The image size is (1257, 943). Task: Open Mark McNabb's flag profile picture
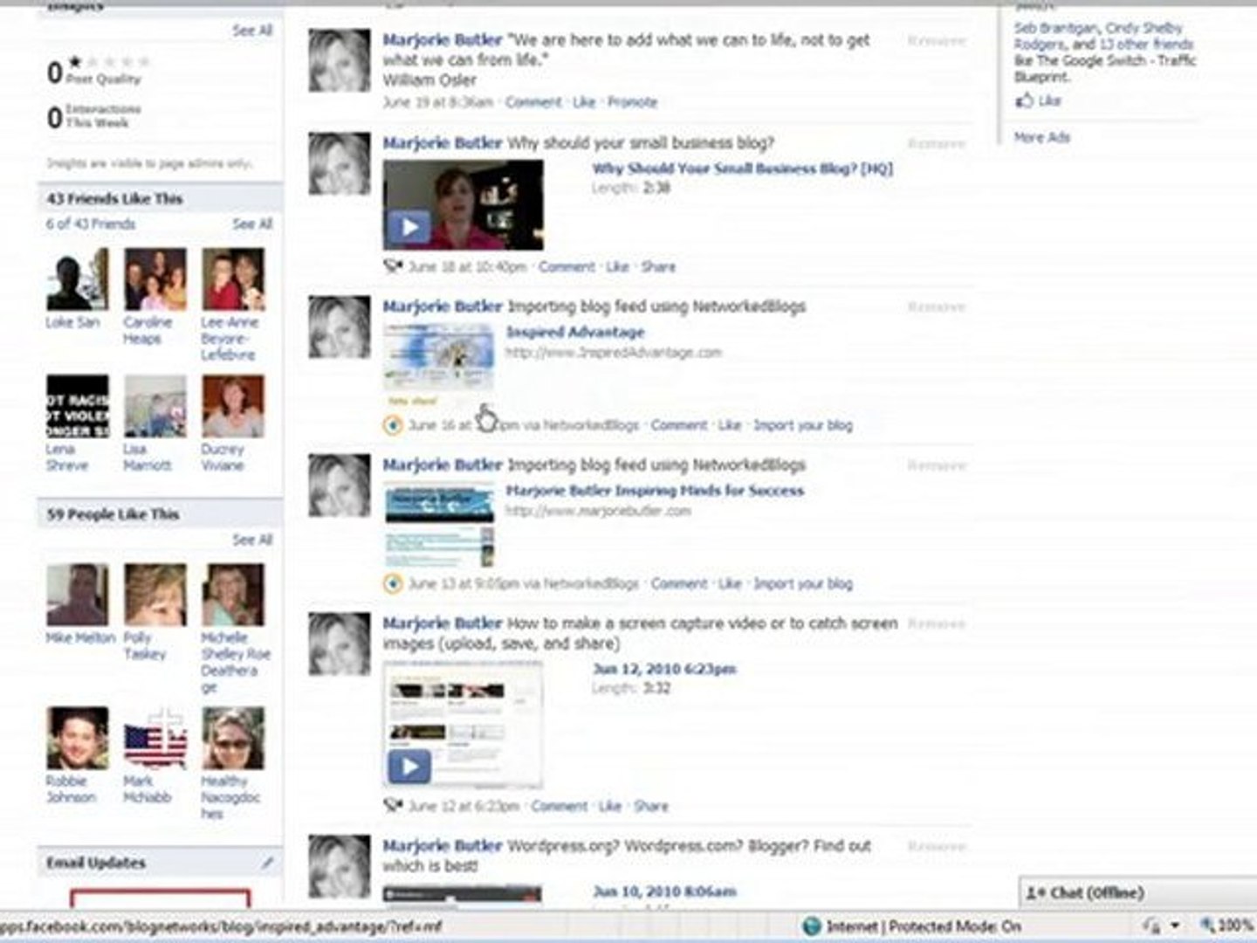pos(155,738)
